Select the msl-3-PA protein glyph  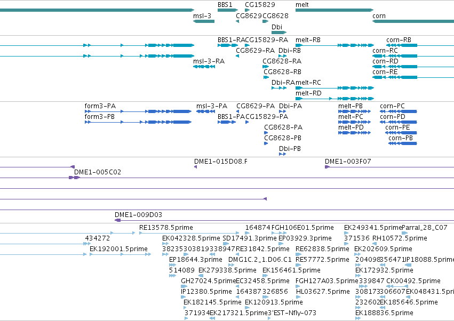coord(205,111)
